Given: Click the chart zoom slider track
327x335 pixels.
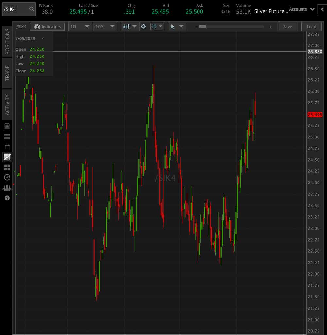Looking at the screenshot, I should 231,27.
